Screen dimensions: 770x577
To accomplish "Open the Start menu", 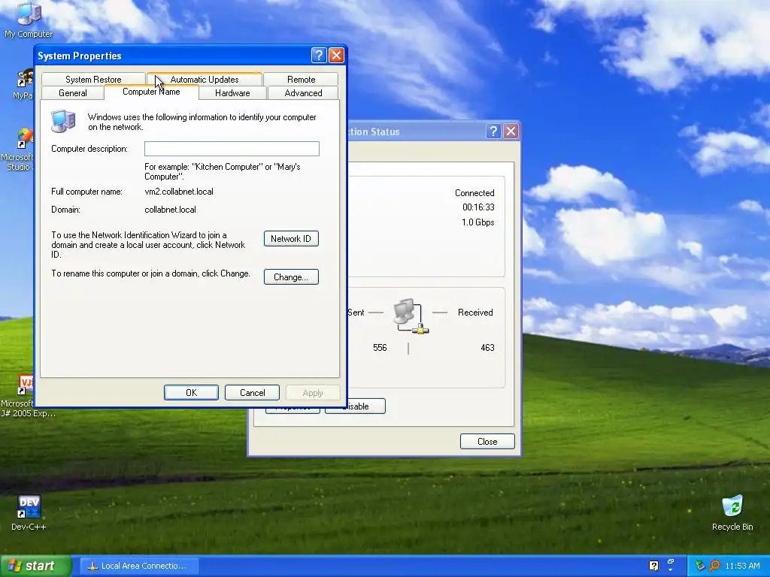I will click(35, 566).
